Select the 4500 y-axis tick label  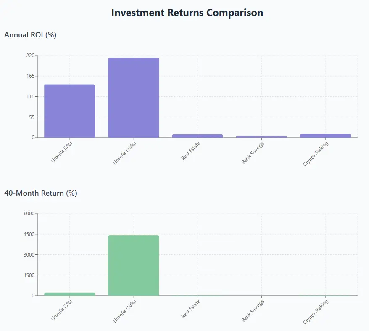coord(29,234)
